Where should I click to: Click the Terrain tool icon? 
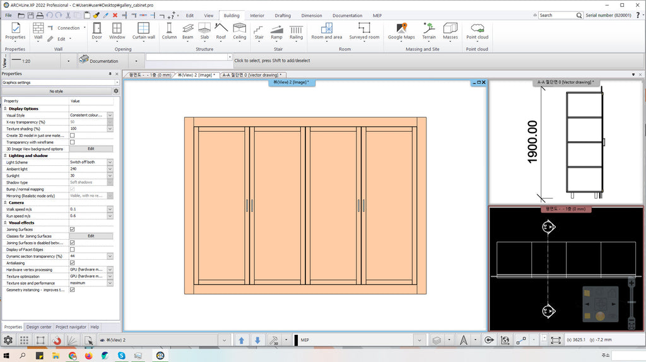pos(429,30)
